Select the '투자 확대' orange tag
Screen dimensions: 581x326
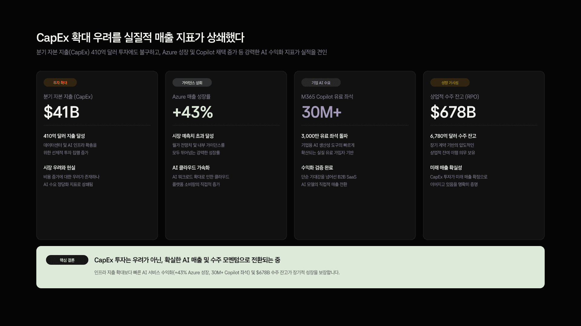(x=60, y=82)
